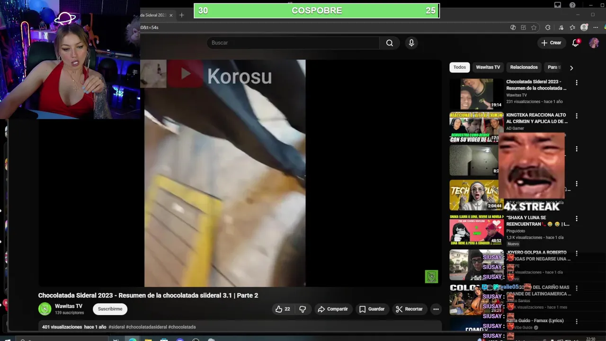Dislike the video with thumbs down
The height and width of the screenshot is (341, 606).
pos(303,309)
